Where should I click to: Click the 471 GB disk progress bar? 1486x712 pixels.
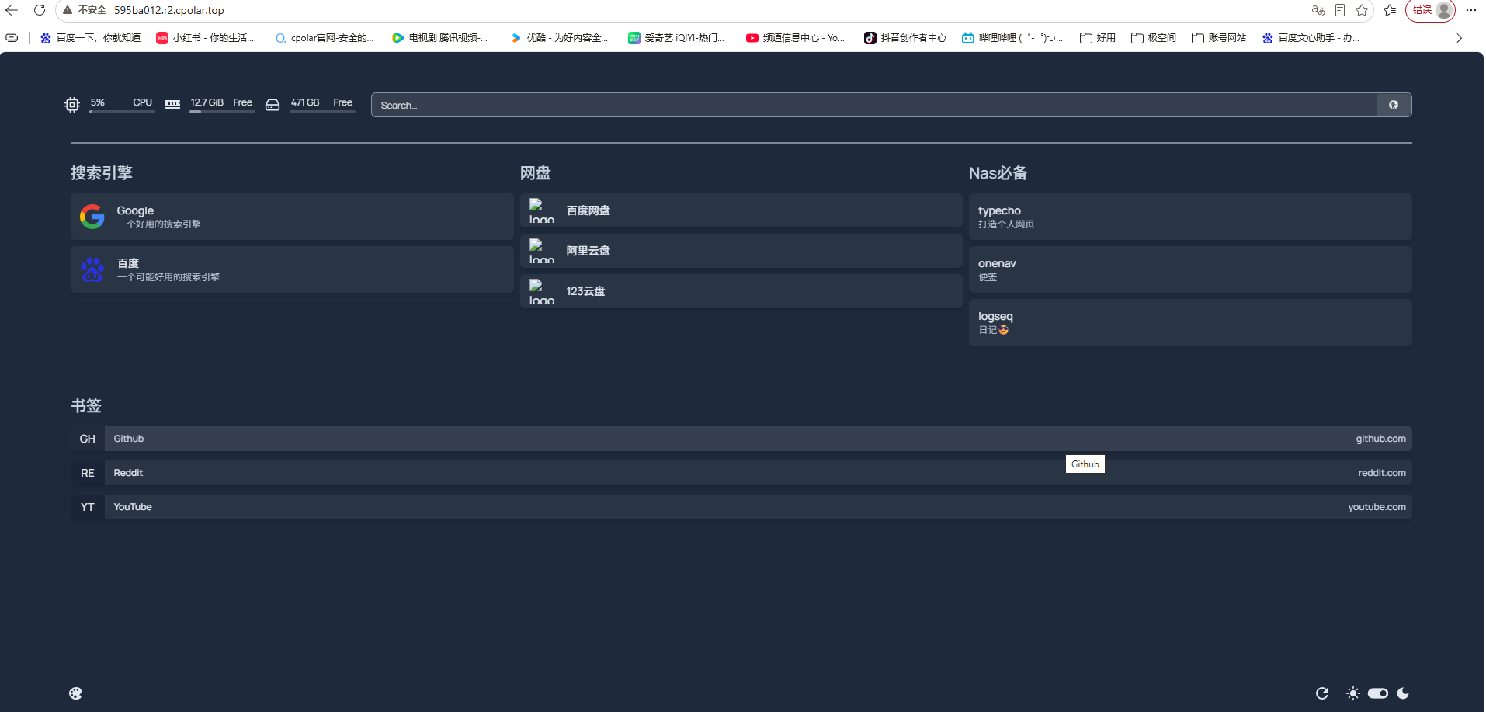tap(322, 112)
